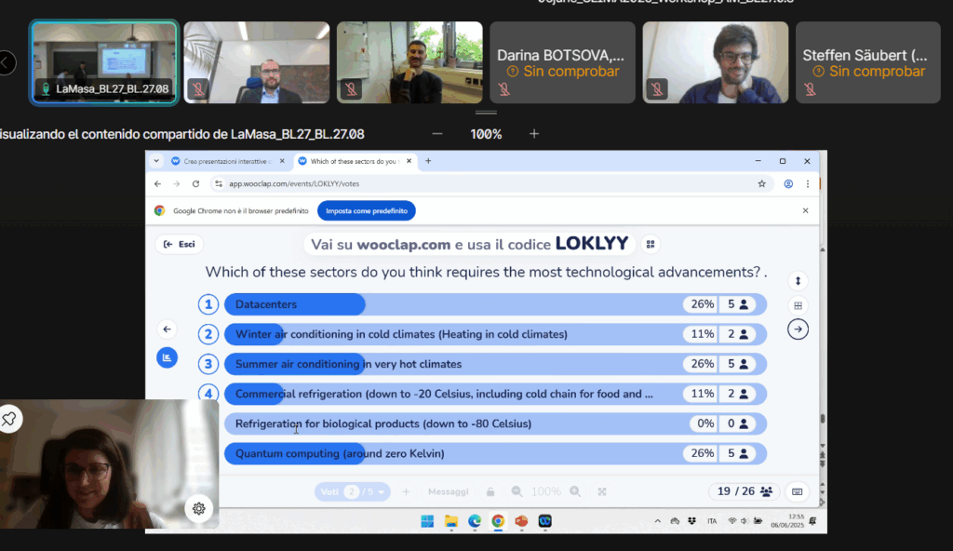953x551 pixels.
Task: Open the Chrome three-dot menu
Action: 808,183
